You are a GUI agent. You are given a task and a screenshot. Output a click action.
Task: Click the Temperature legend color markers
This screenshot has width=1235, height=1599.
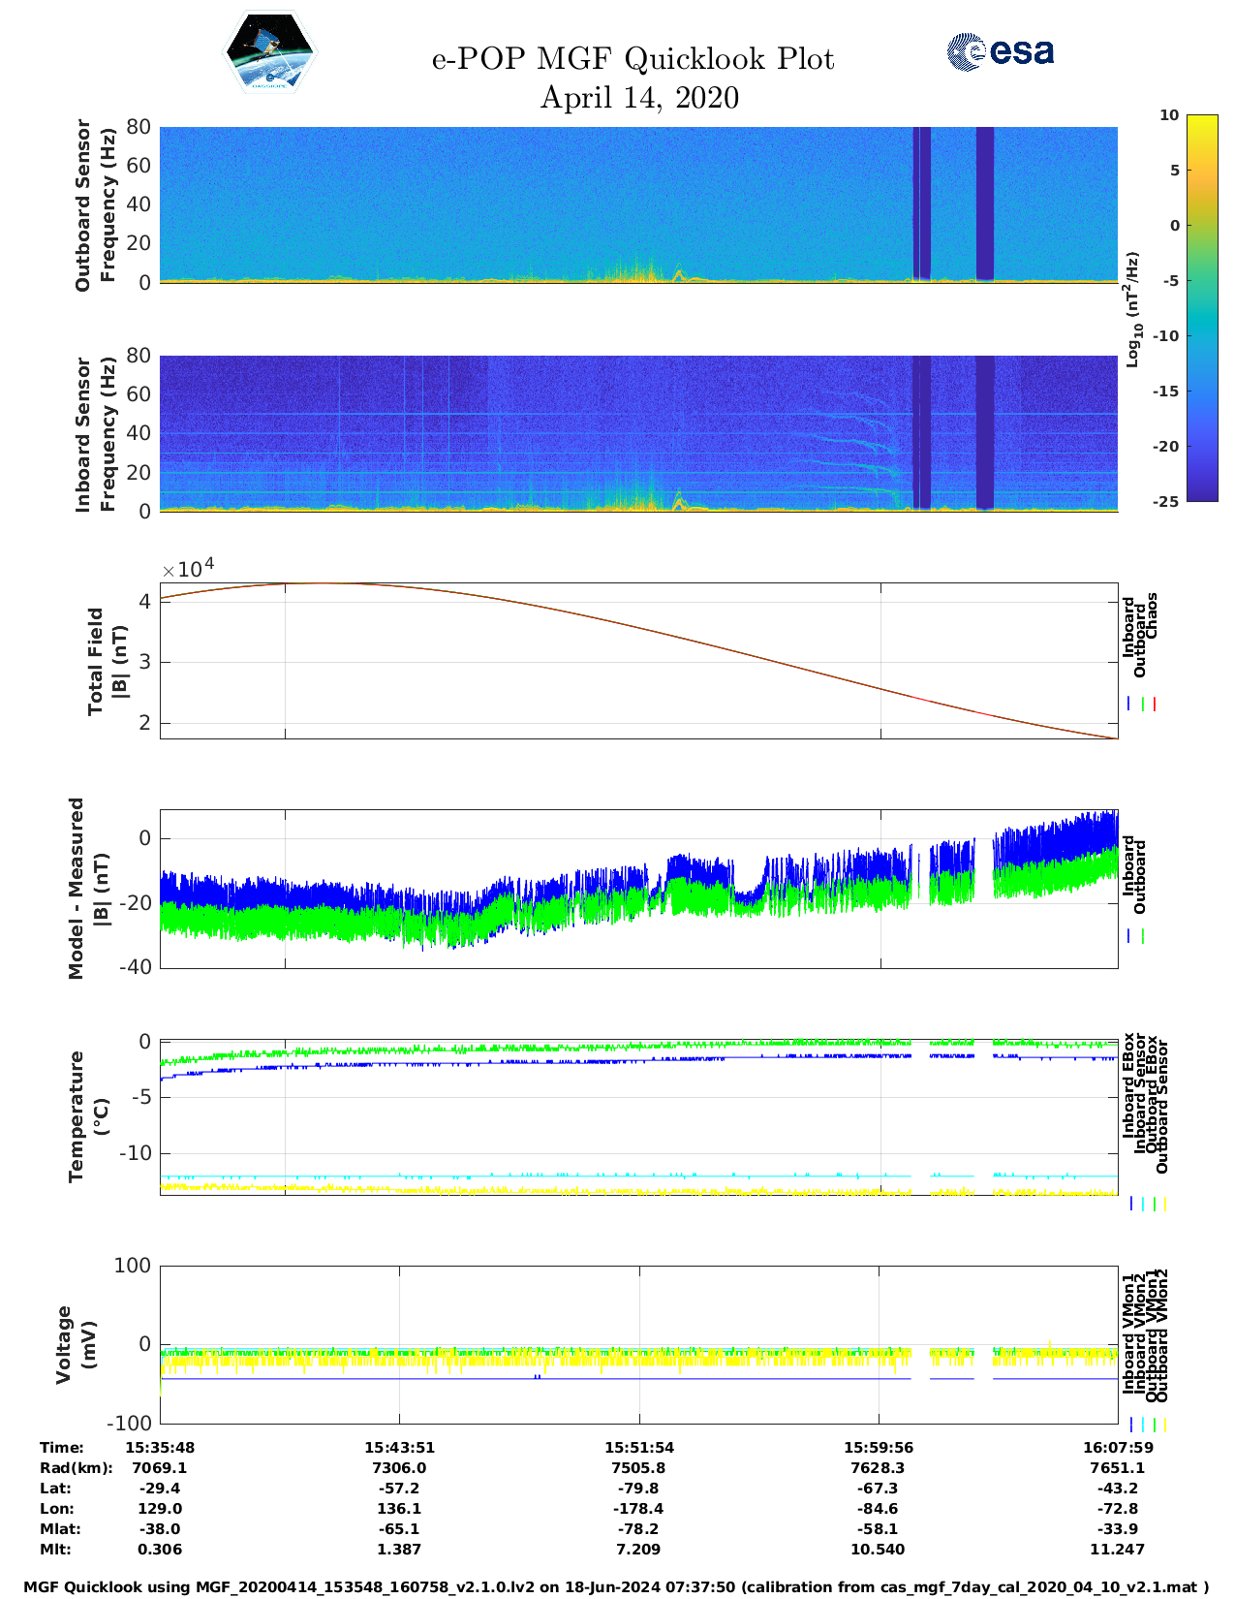click(x=1148, y=1204)
